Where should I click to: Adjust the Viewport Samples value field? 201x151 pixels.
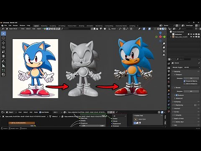(x=191, y=78)
